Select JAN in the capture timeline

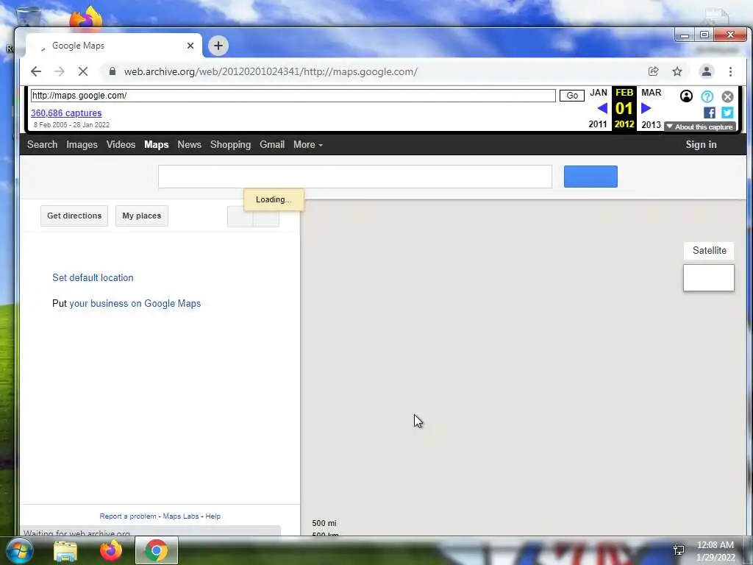click(x=599, y=93)
